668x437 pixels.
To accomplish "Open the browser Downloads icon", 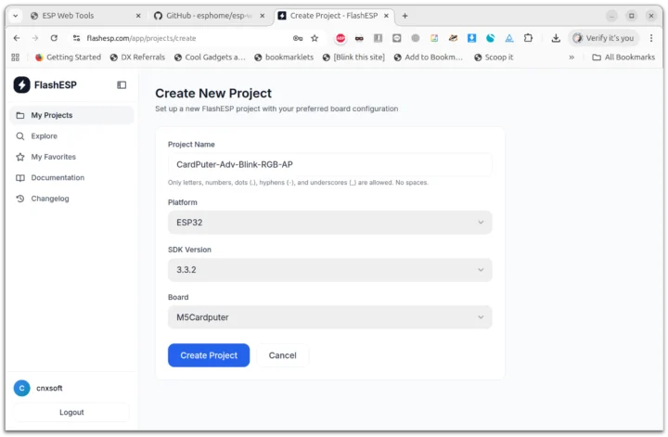I will (556, 38).
